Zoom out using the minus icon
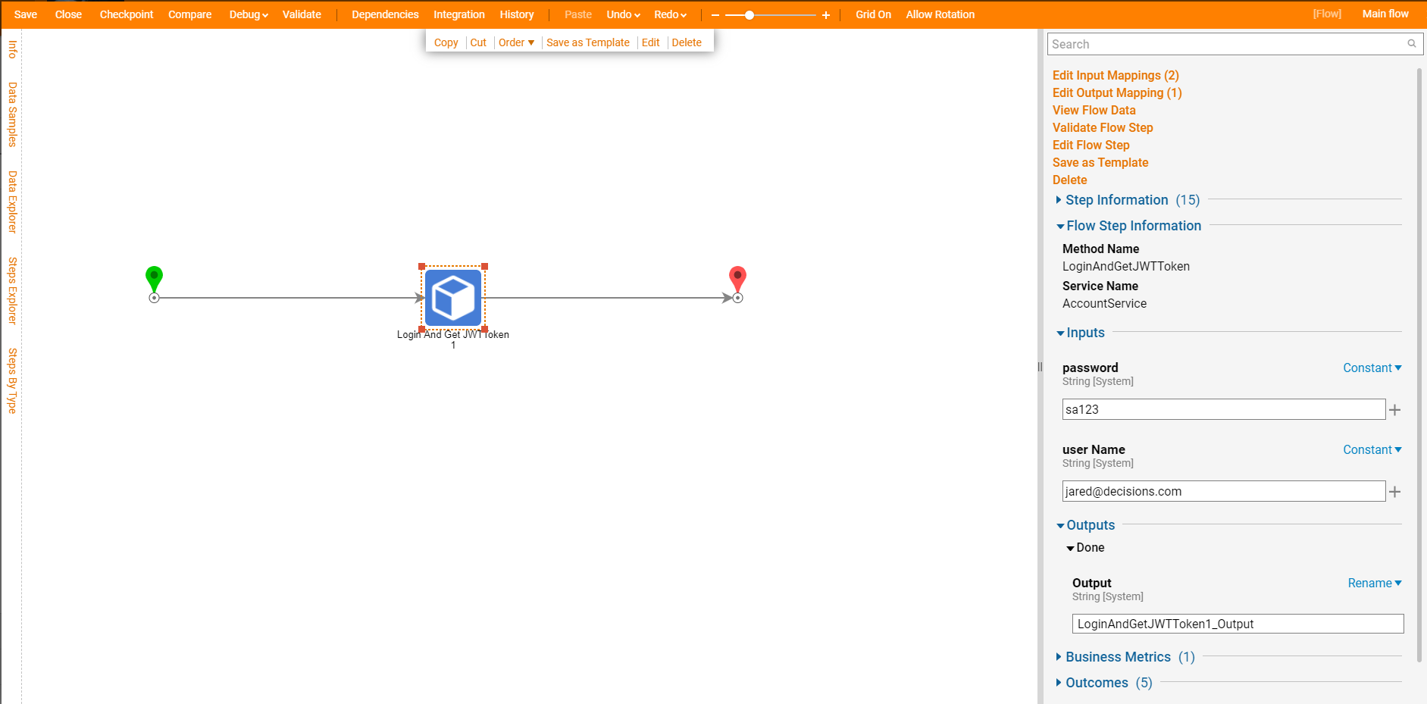 [715, 15]
